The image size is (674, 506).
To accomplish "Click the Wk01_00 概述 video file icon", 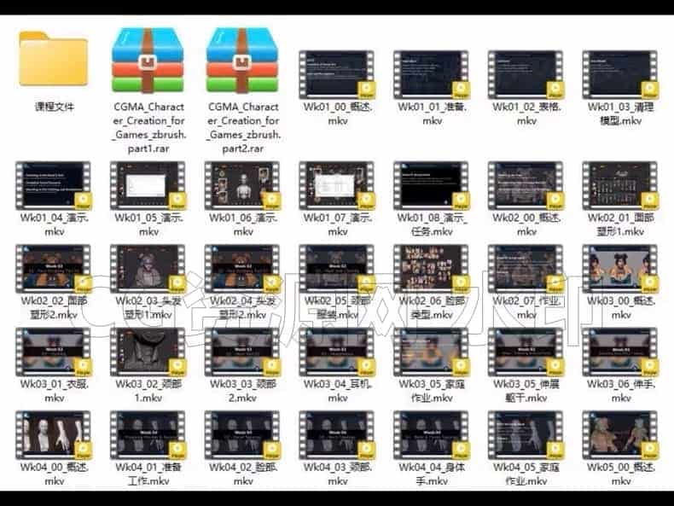I will [338, 75].
